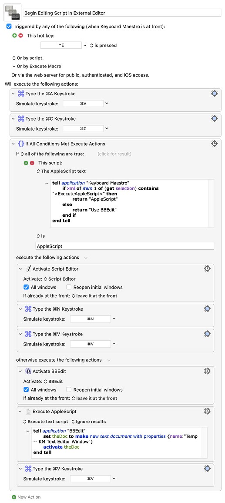Change Activate application from Script Editor
This screenshot has height=503, width=225.
pos(60,279)
